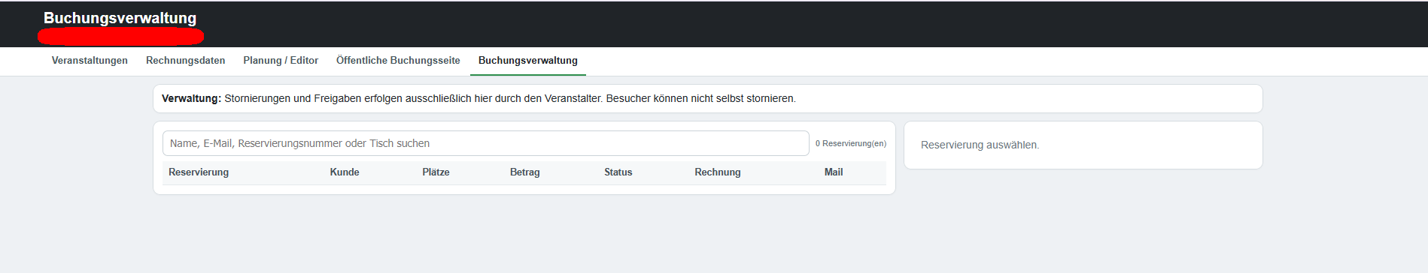Click the Buchungsverwaltung title in the dark header

pyautogui.click(x=120, y=18)
